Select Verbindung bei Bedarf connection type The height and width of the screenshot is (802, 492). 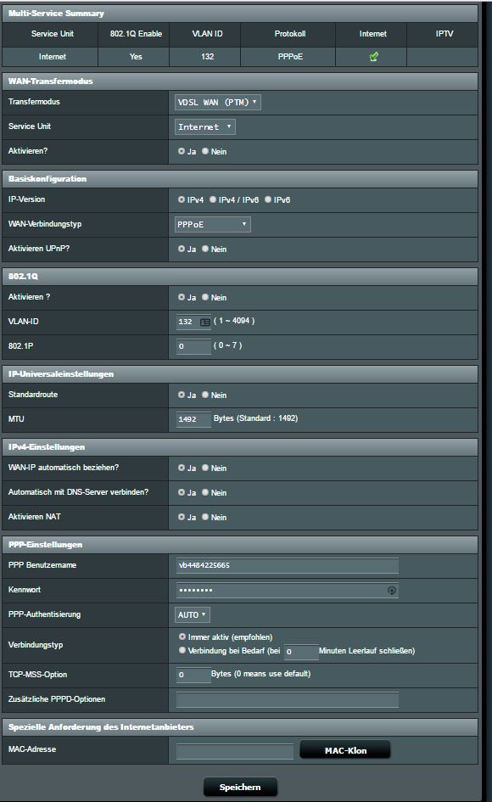point(182,651)
